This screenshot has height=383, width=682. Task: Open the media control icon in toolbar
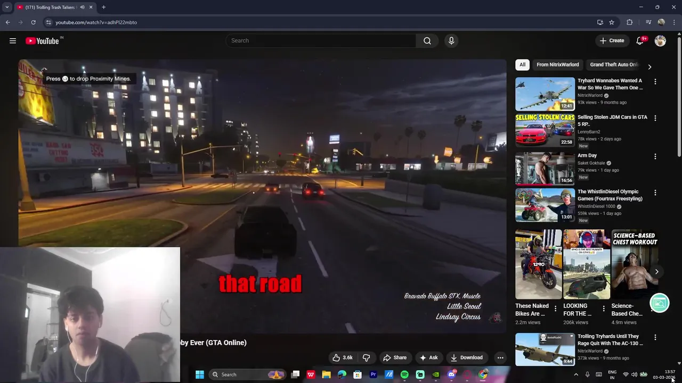tap(648, 22)
